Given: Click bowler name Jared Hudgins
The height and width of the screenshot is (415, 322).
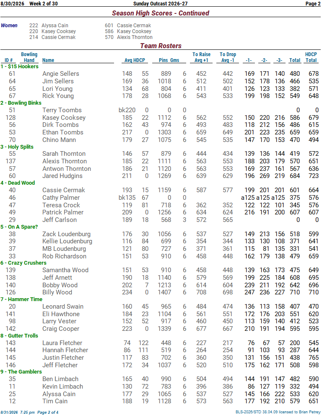Looking at the screenshot, I should tap(62, 176).
